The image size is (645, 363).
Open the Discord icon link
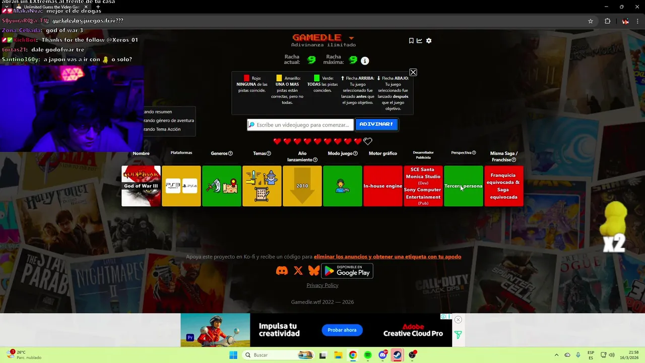tap(282, 271)
